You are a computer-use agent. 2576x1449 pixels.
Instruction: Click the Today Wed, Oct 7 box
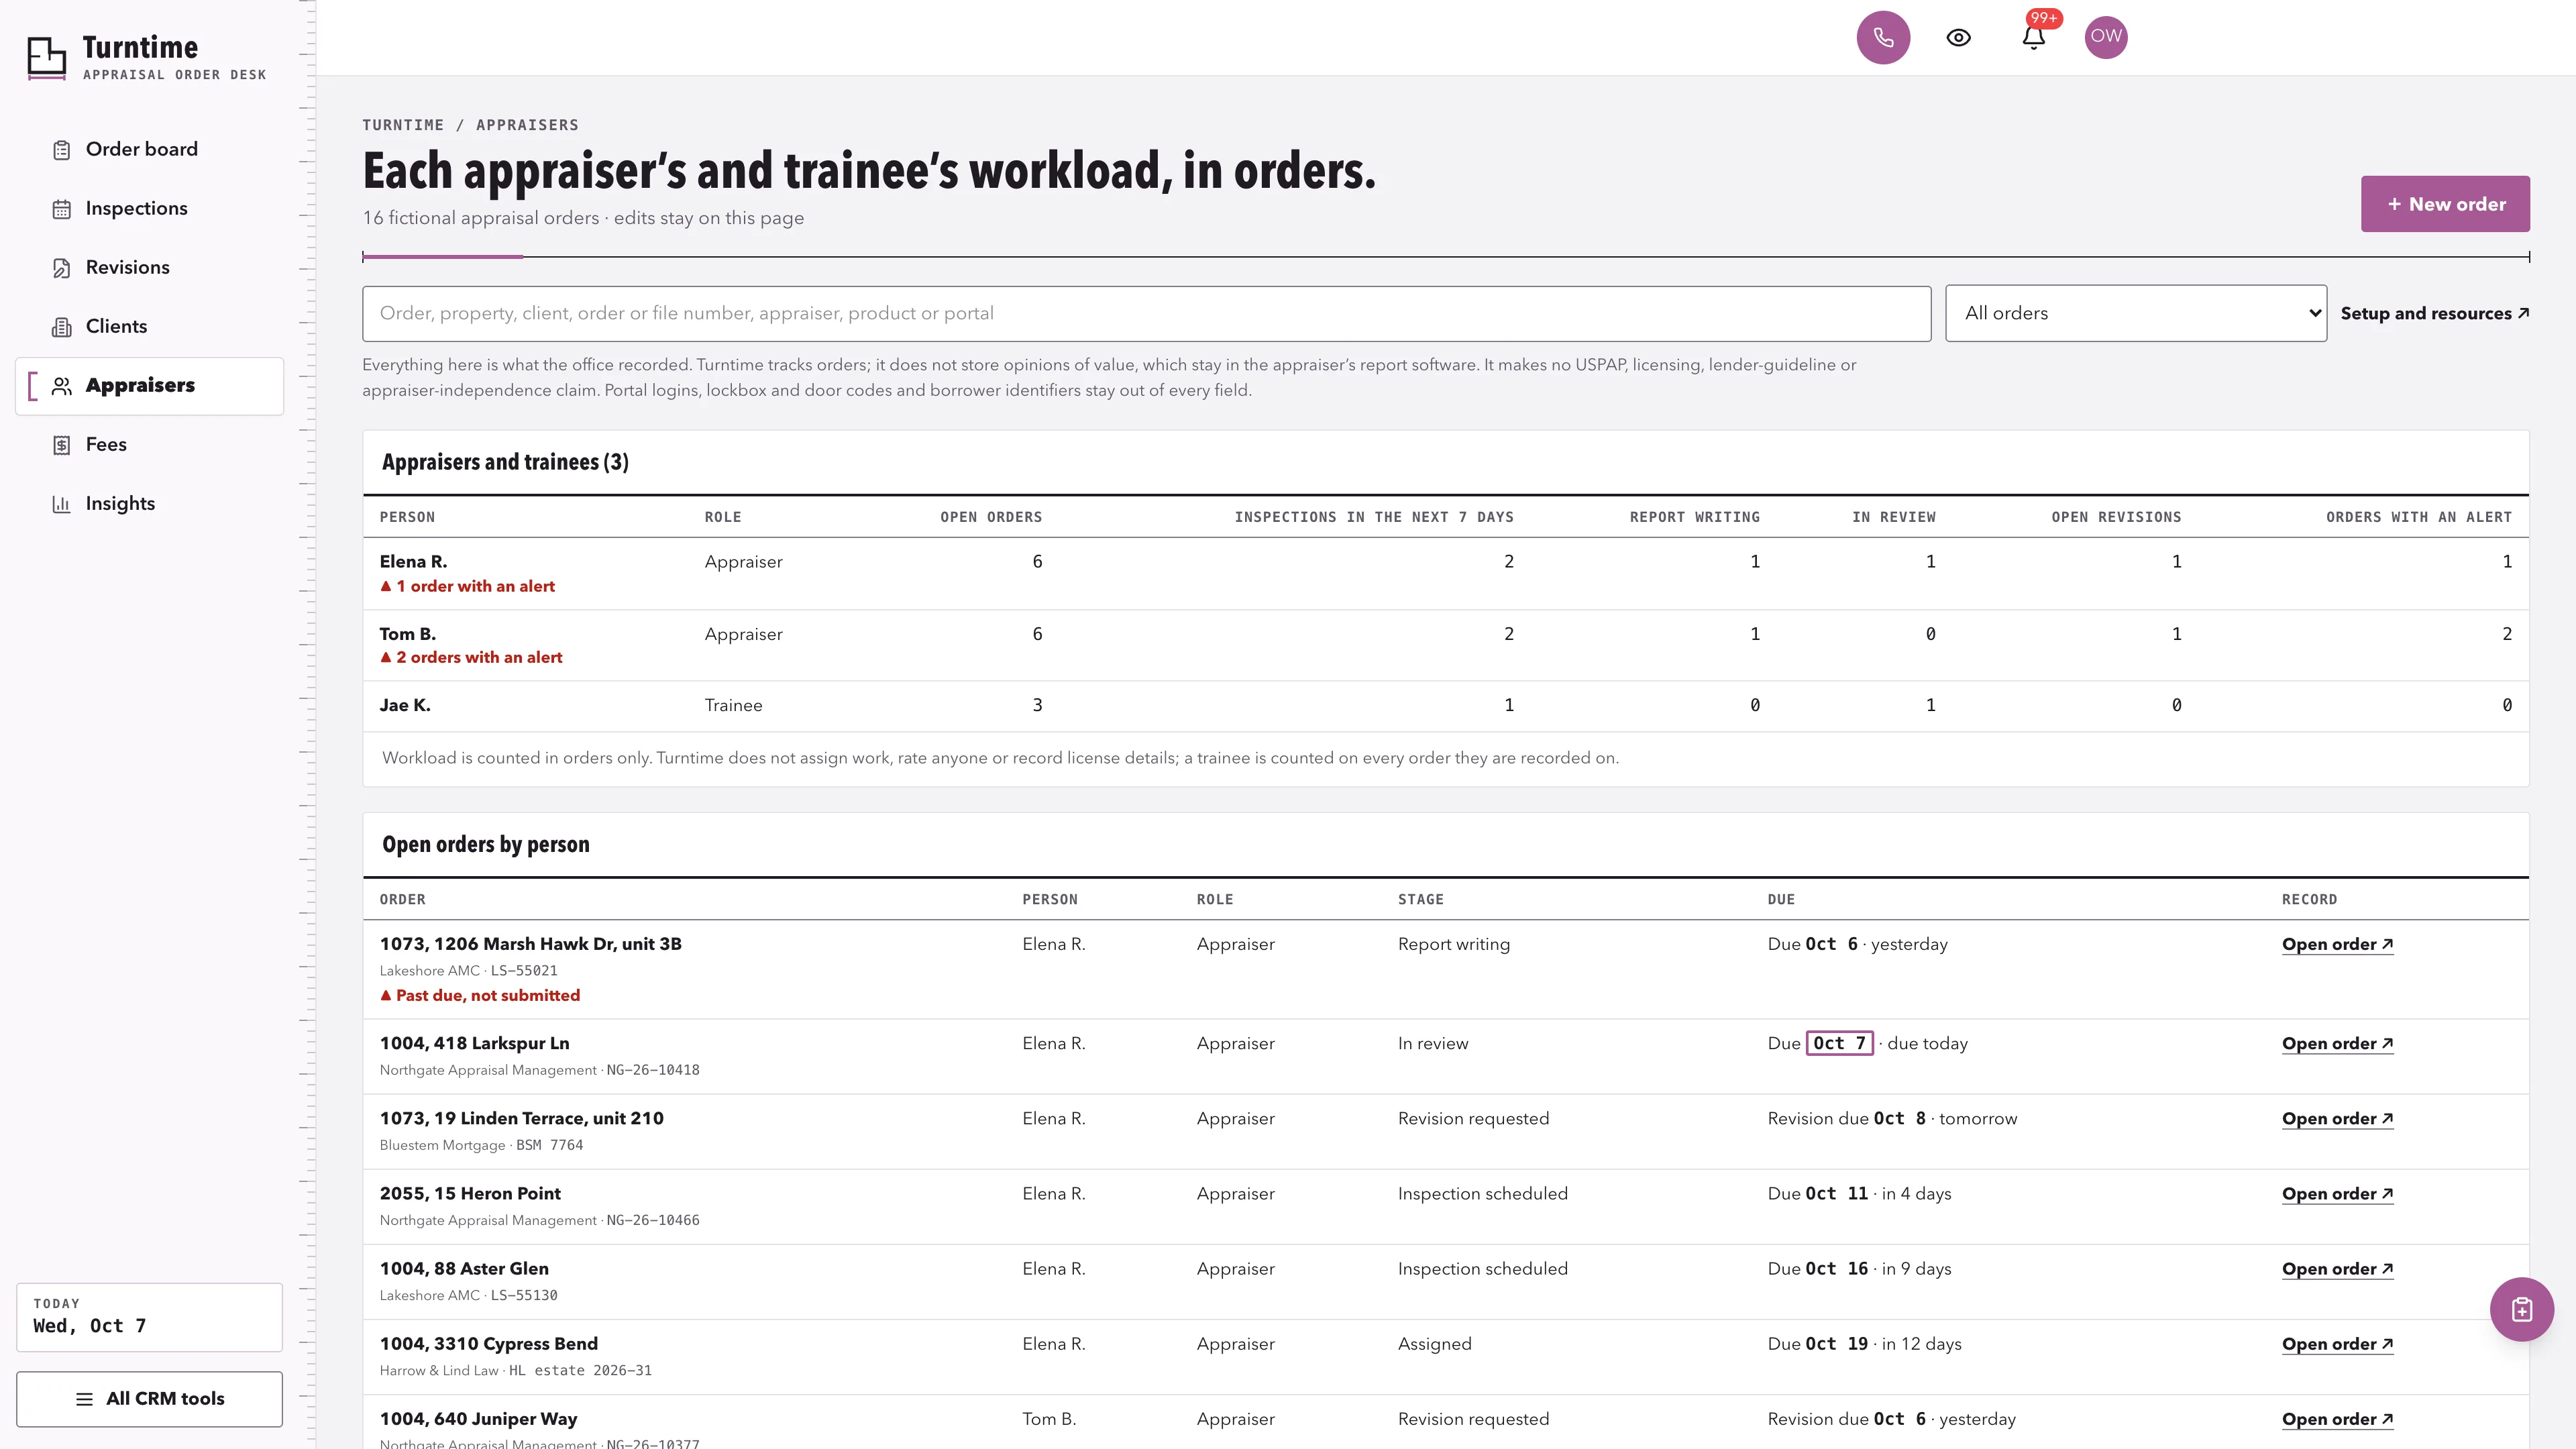click(149, 1317)
